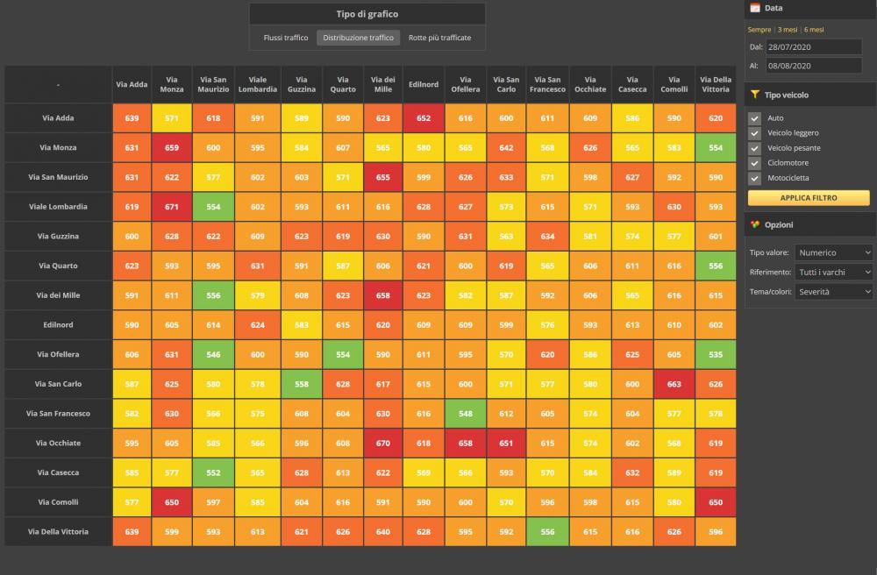Screen dimensions: 877x575
Task: Select the Rotte più trafficate tab
Action: 439,38
